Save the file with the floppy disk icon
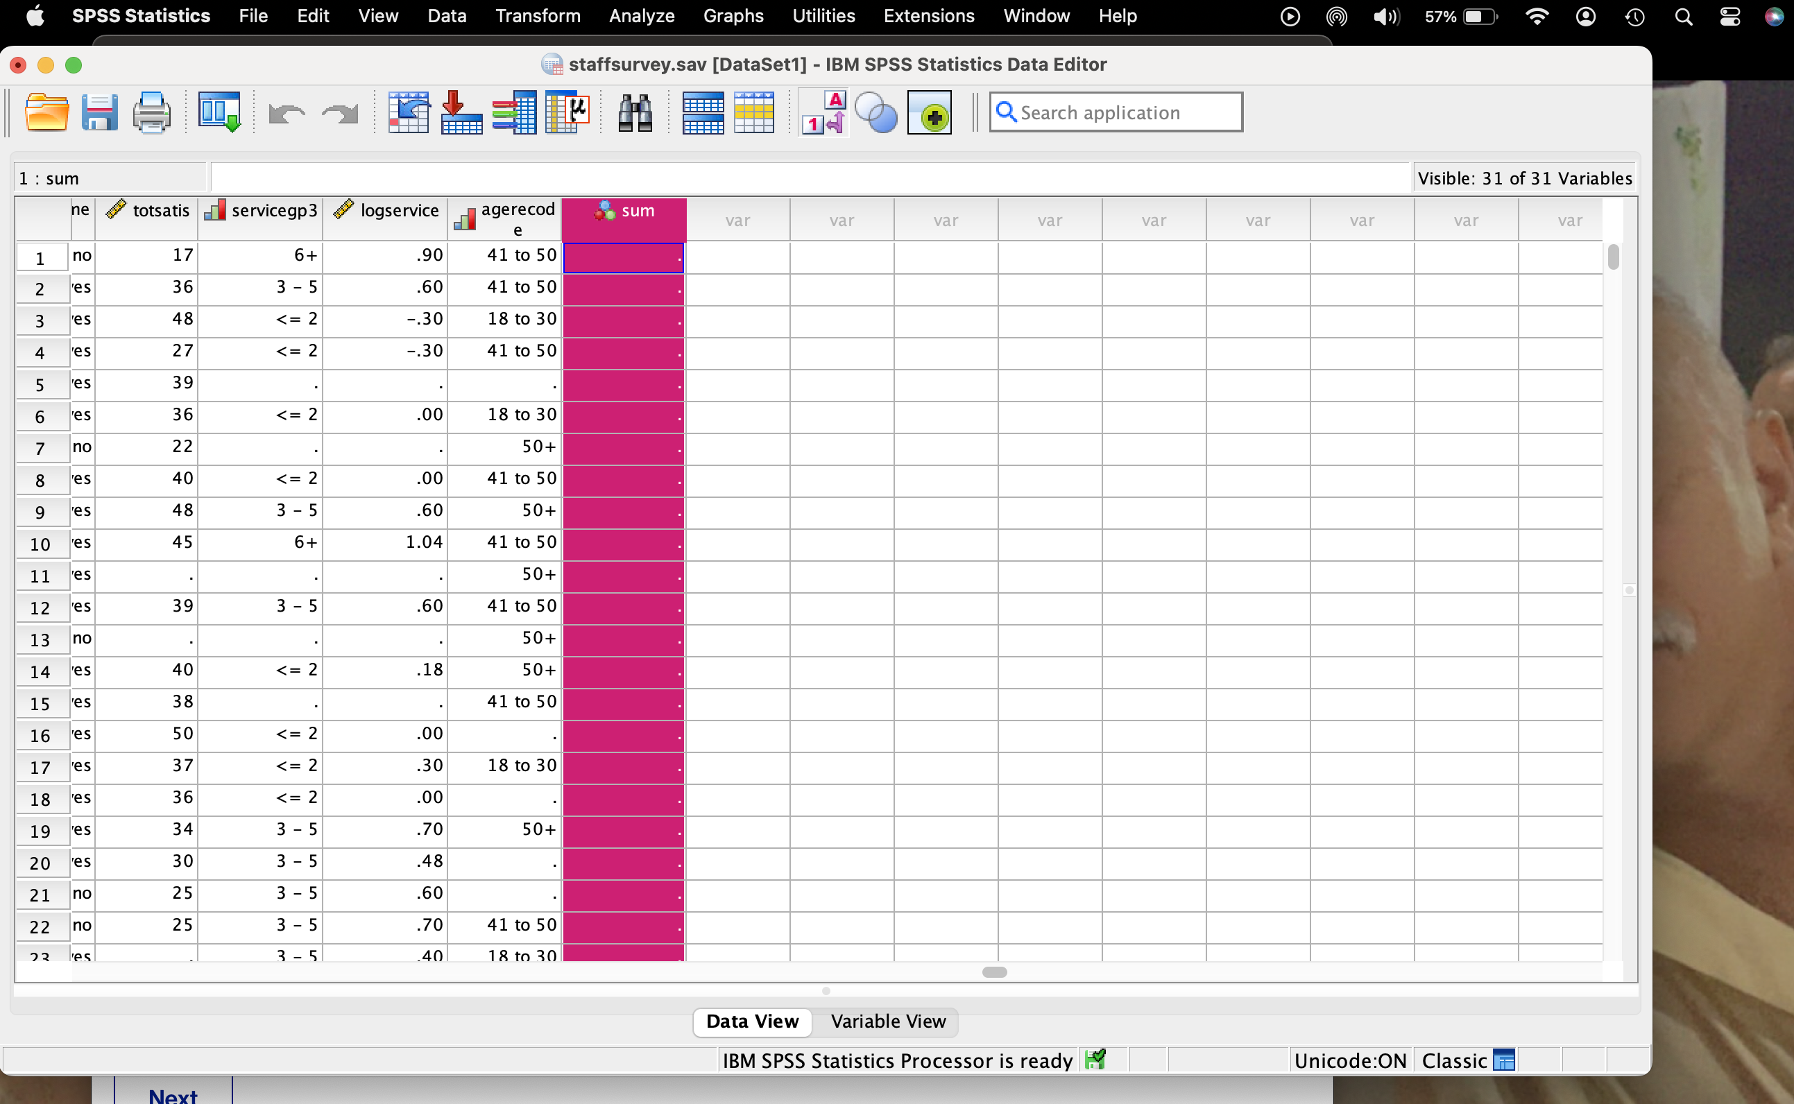1794x1104 pixels. point(99,113)
